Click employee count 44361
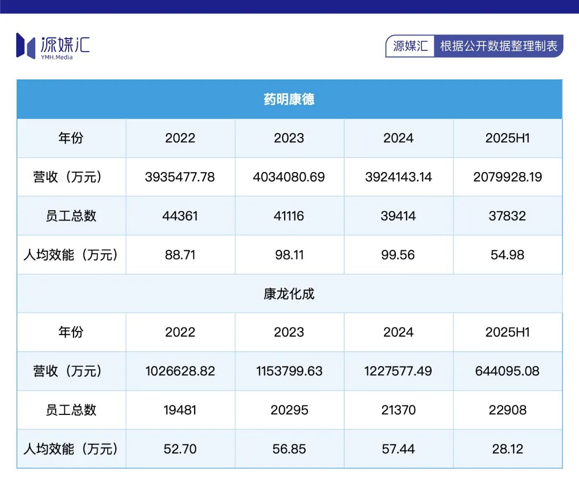This screenshot has width=579, height=490. pyautogui.click(x=180, y=216)
